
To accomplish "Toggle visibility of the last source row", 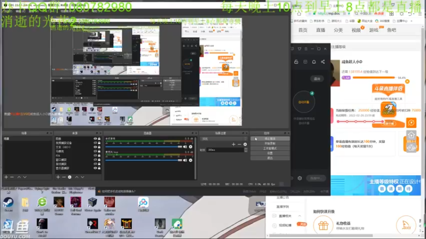I will pos(95,168).
